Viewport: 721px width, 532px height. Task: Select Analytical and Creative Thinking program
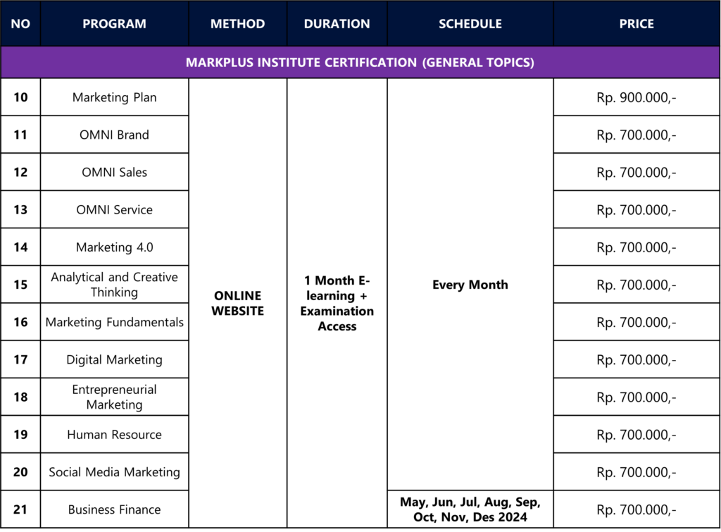[114, 285]
